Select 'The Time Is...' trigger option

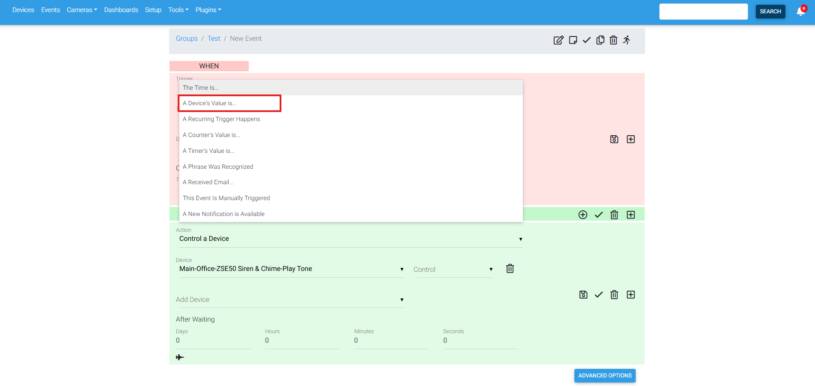[351, 88]
